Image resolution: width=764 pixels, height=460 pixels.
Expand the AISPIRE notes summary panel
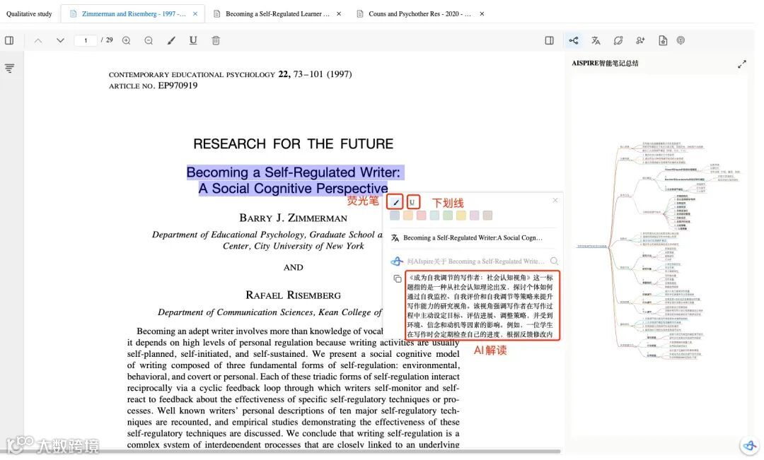click(x=741, y=64)
